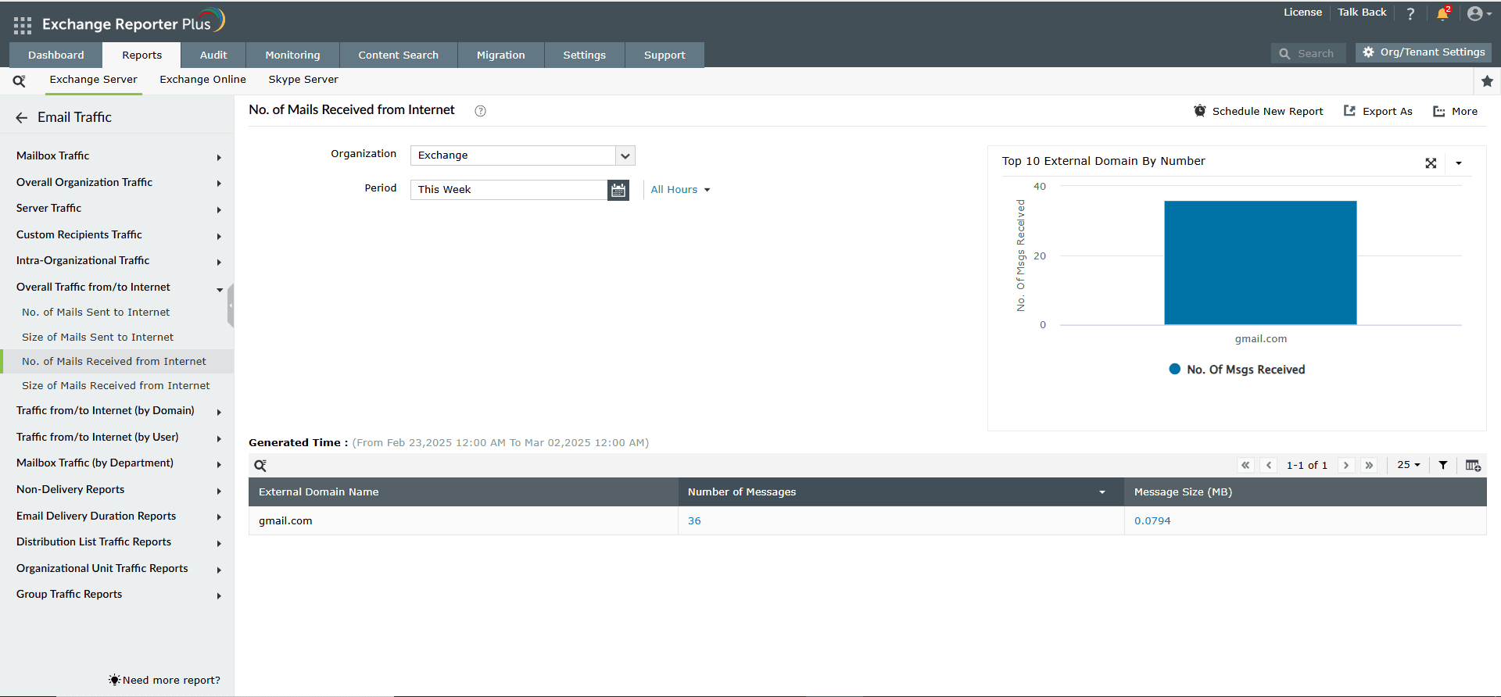Go to previous page of results
The height and width of the screenshot is (697, 1501).
[x=1269, y=466]
